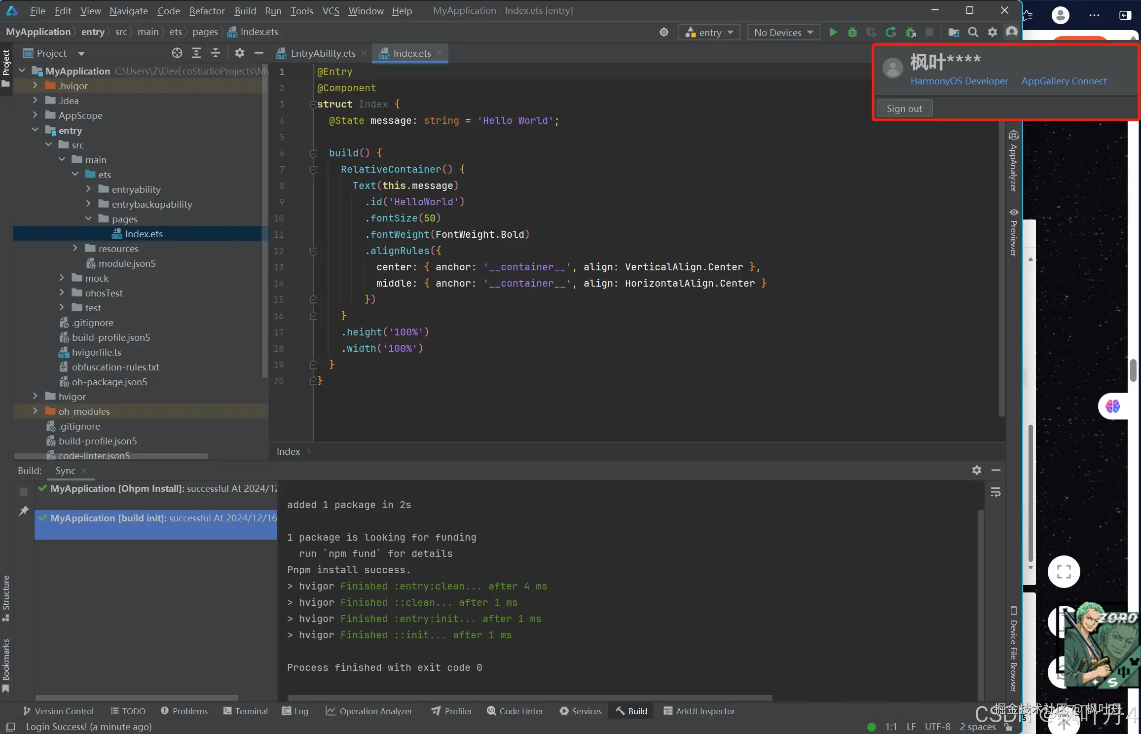Image resolution: width=1141 pixels, height=734 pixels.
Task: Open the entry run configuration dropdown
Action: 709,33
